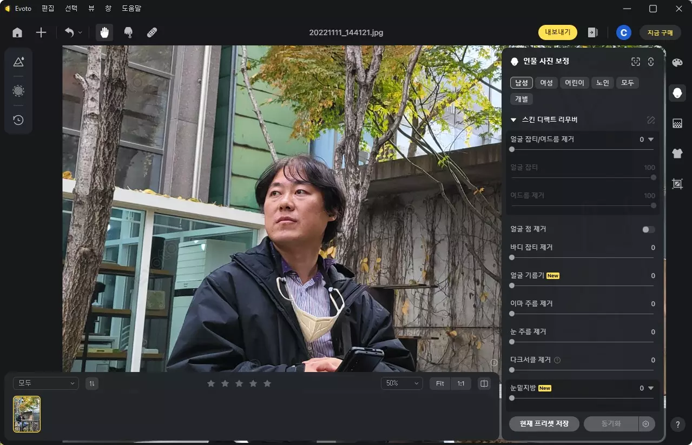Open the 50% zoom dropdown
This screenshot has height=445, width=692.
[401, 383]
